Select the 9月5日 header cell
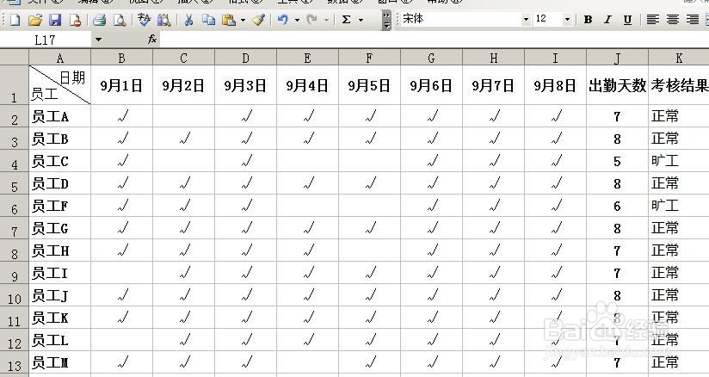This screenshot has height=377, width=709. click(x=369, y=85)
